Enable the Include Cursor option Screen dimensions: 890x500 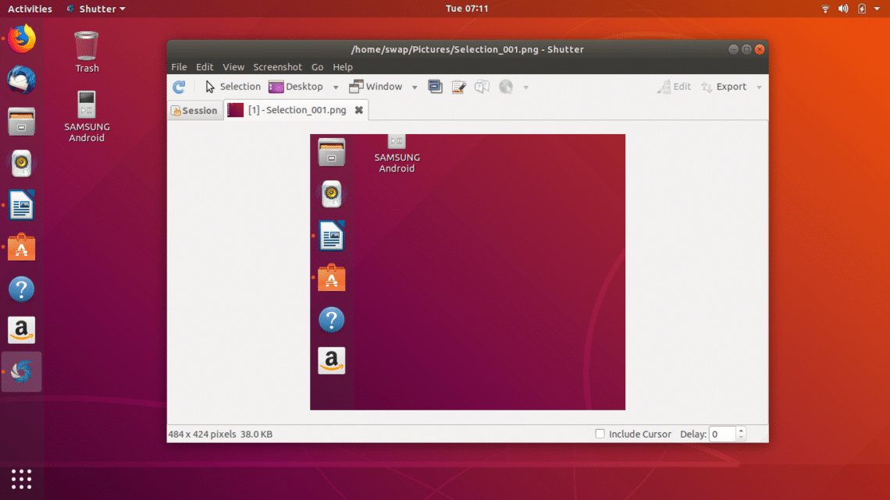600,434
